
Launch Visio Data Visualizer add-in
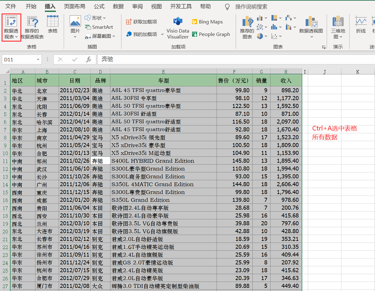(x=178, y=28)
